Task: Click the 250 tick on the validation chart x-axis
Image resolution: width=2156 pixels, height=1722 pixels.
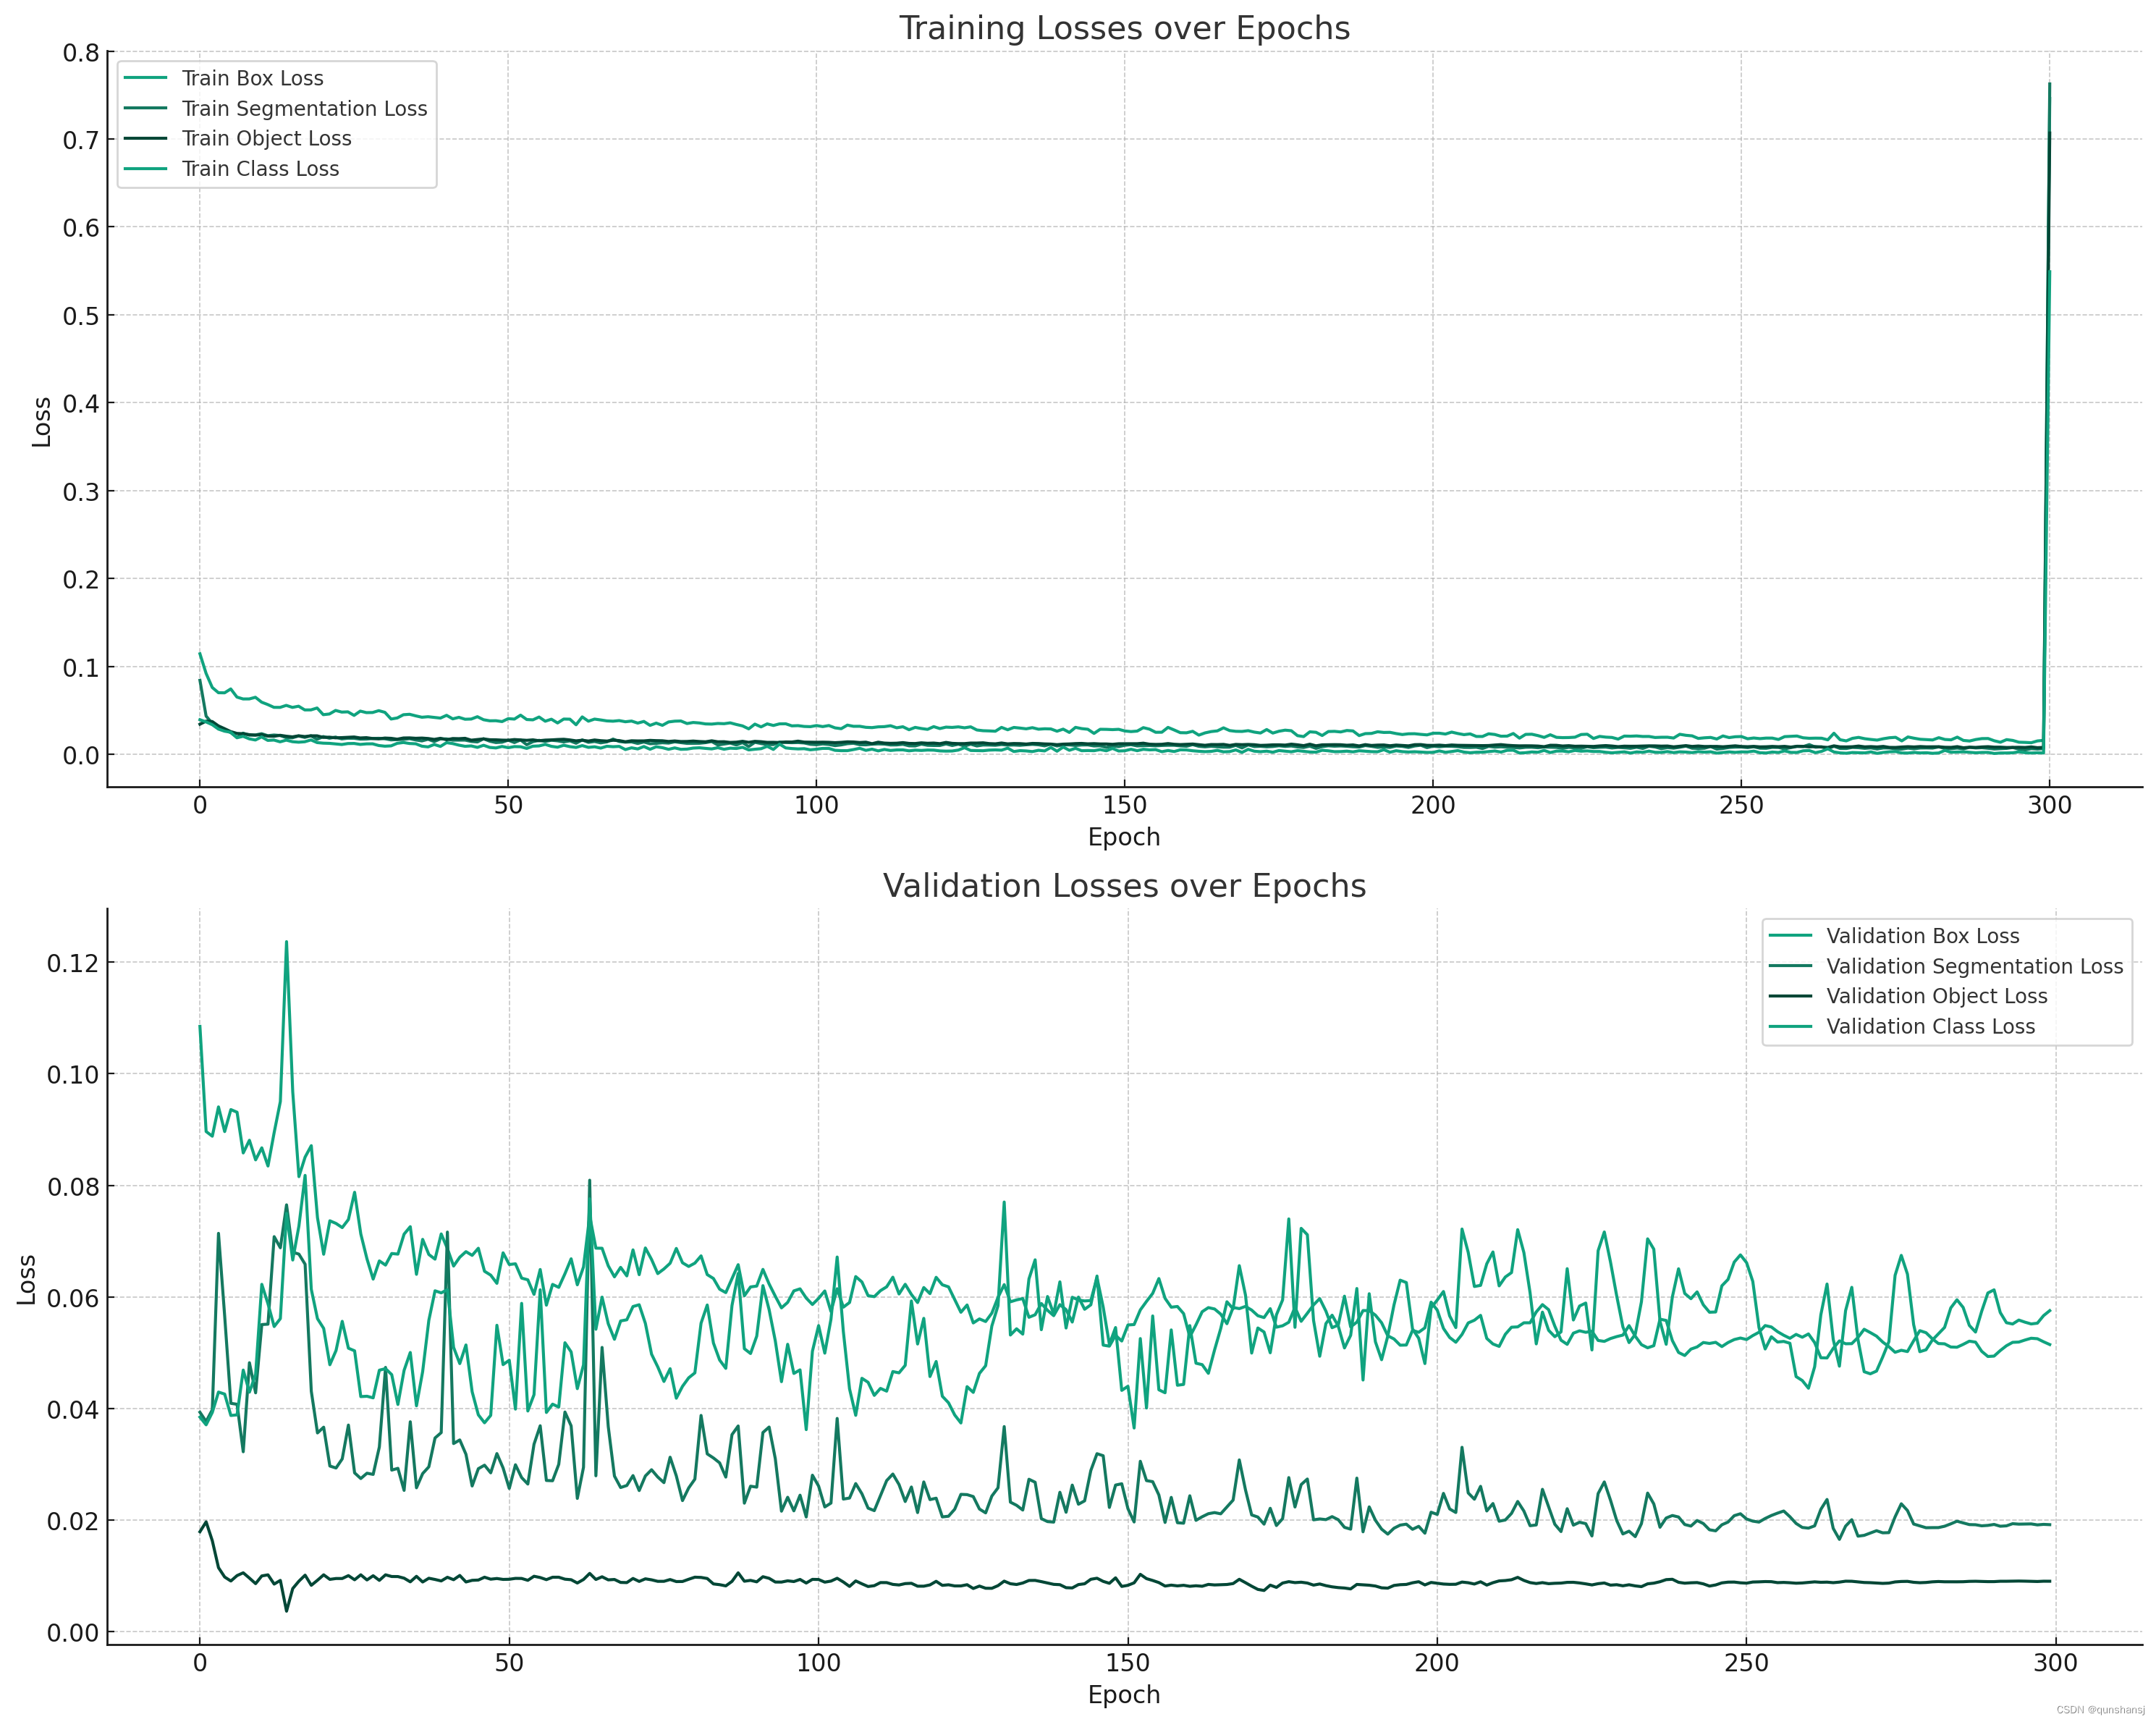Action: pyautogui.click(x=1747, y=1663)
